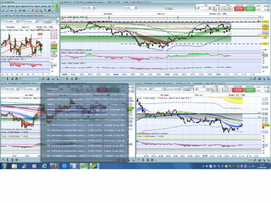Image resolution: width=271 pixels, height=203 pixels.
Task: Open the Trading menu
Action: coord(44,6)
